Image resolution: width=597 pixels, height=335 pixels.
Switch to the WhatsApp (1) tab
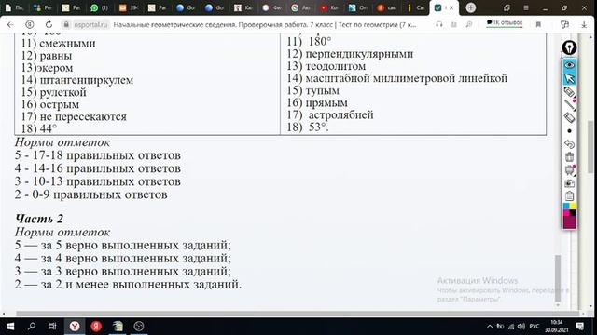(x=99, y=7)
